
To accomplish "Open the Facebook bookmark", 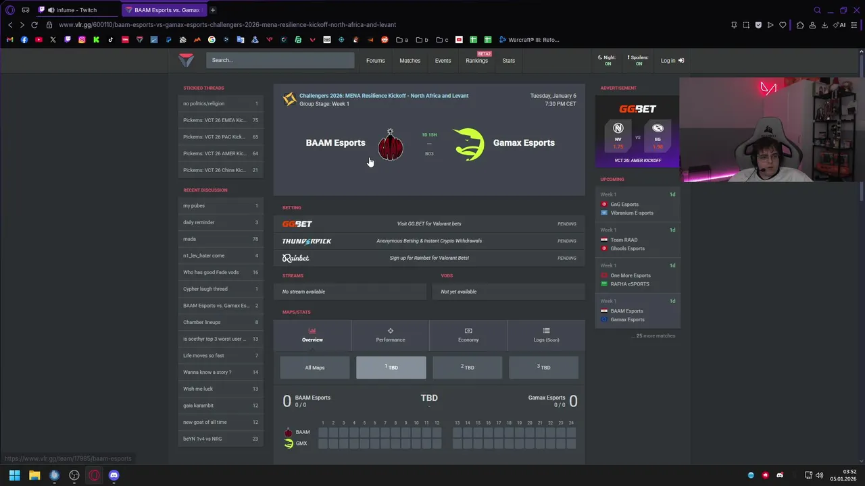I will click(24, 40).
